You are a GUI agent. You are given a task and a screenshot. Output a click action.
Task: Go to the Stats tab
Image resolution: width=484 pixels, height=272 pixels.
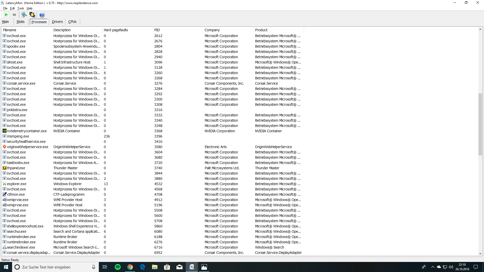click(20, 22)
